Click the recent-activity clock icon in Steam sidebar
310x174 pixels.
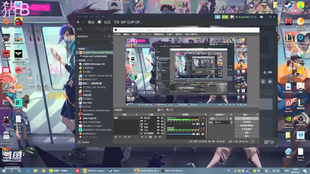[109, 36]
